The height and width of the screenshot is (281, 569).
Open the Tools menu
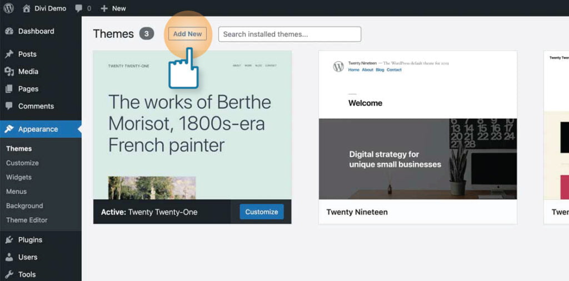point(27,274)
